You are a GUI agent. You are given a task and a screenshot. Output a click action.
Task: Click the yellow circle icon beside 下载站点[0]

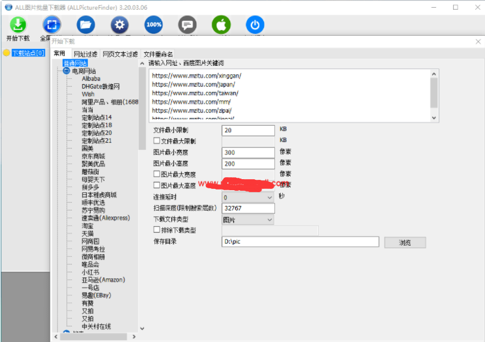coord(7,53)
